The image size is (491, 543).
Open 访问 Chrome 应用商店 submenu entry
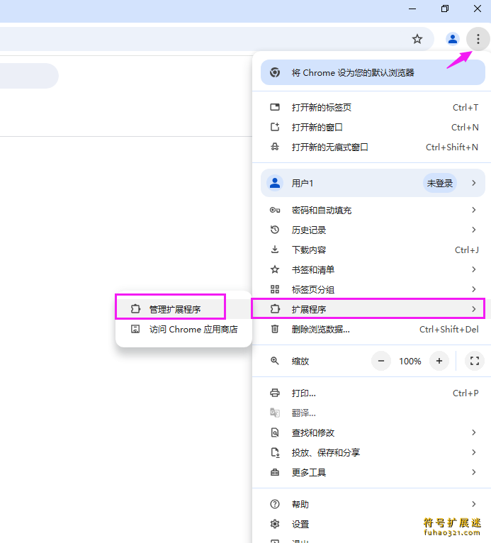184,329
